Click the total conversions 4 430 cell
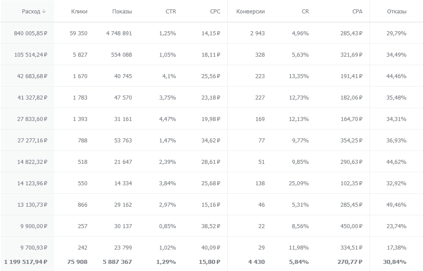This screenshot has width=423, height=271. click(256, 262)
